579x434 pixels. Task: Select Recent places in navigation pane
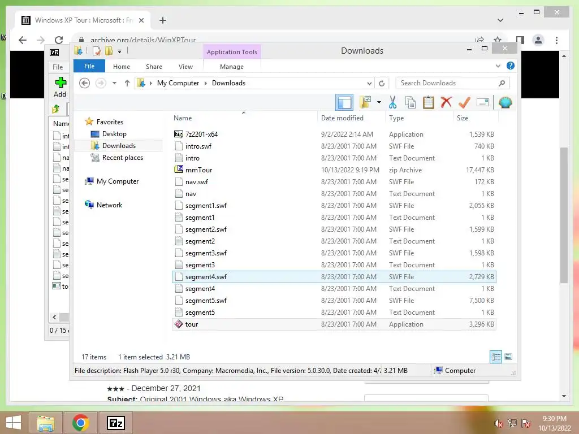(x=123, y=158)
